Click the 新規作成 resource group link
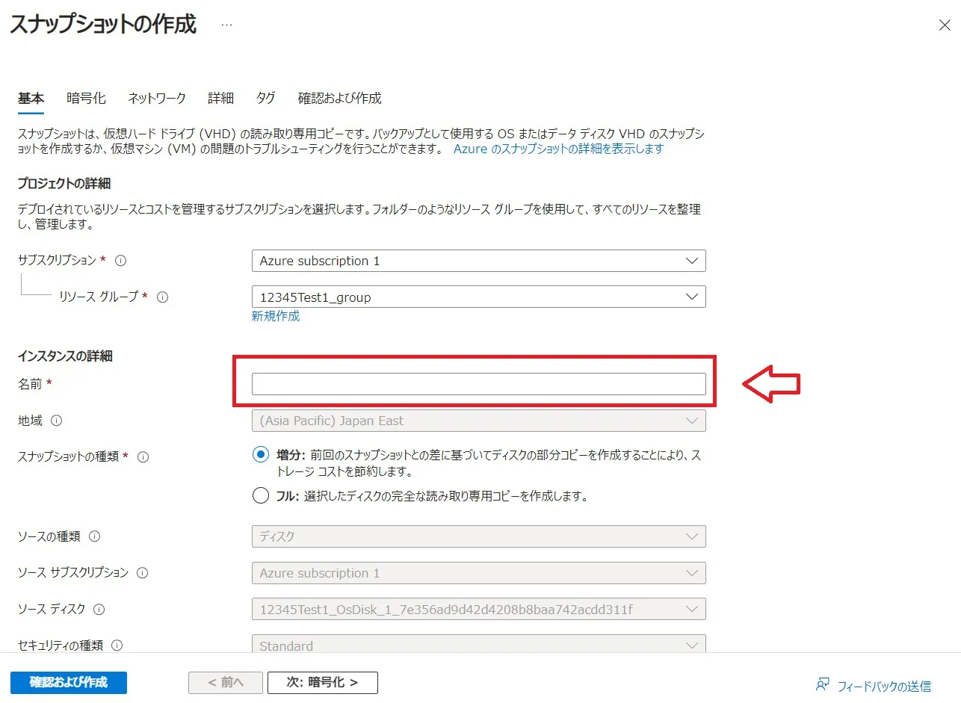 pos(276,316)
